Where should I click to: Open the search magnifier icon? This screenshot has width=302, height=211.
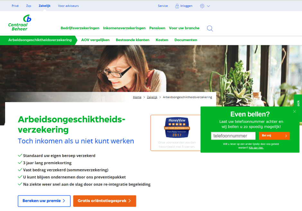210,29
